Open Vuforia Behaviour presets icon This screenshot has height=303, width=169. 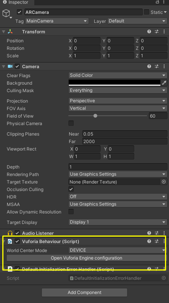157,241
